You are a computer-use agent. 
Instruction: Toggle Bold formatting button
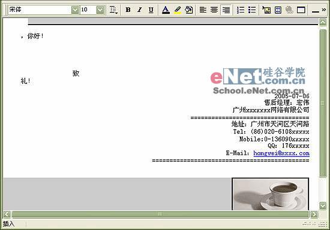128,10
